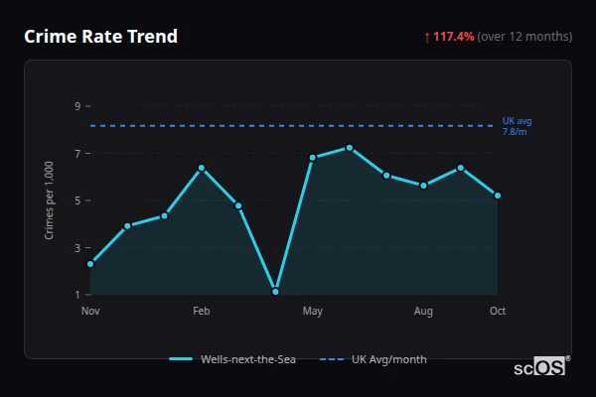Select the July data point after June peak

point(386,175)
